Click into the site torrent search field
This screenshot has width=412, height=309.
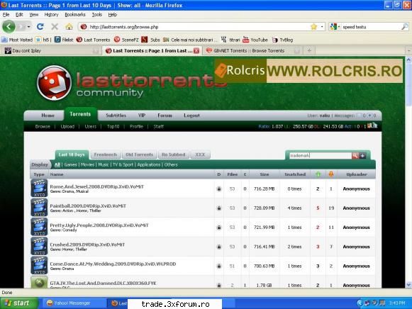click(x=321, y=155)
